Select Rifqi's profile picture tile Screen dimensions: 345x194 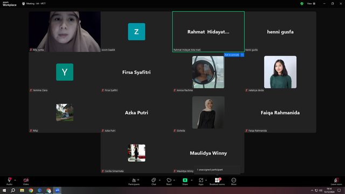pos(65,113)
